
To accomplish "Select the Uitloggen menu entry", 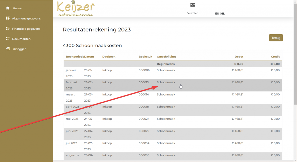I will tap(19, 49).
